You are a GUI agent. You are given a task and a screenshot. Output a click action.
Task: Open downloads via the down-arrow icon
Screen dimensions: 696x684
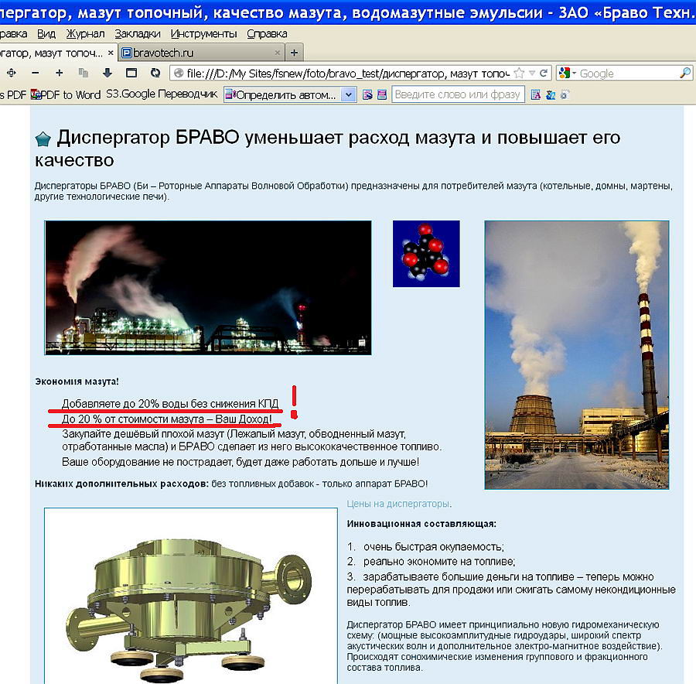pyautogui.click(x=107, y=73)
